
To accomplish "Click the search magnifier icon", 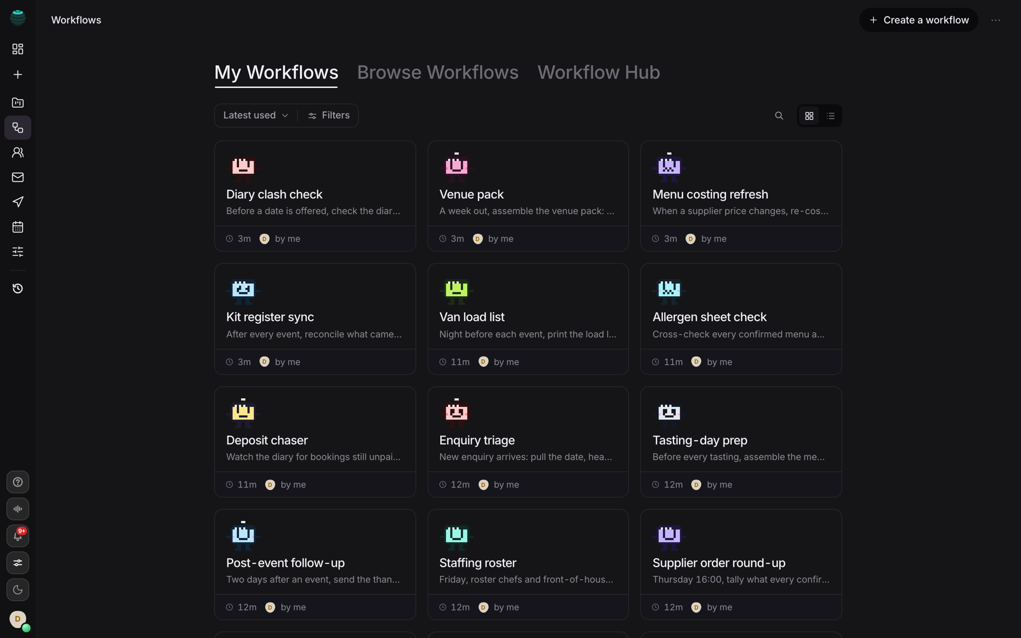I will tap(779, 115).
